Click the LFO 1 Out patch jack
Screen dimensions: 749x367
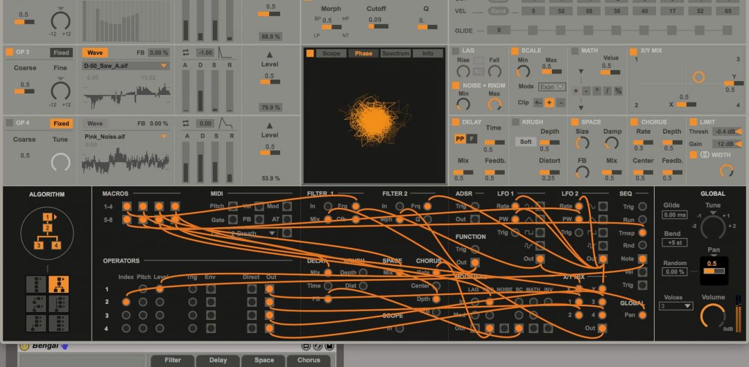pos(540,259)
